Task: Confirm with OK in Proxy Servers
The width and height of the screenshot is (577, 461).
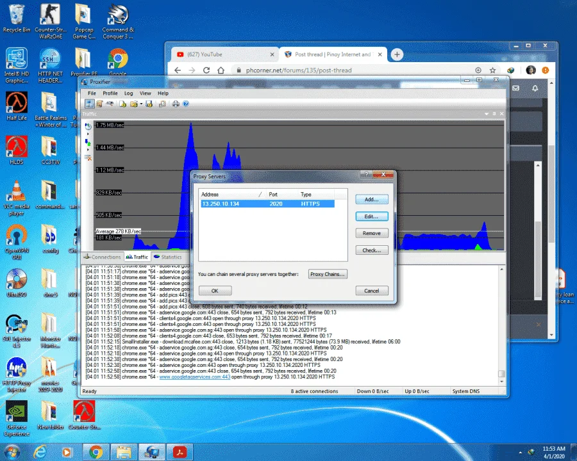Action: point(215,291)
